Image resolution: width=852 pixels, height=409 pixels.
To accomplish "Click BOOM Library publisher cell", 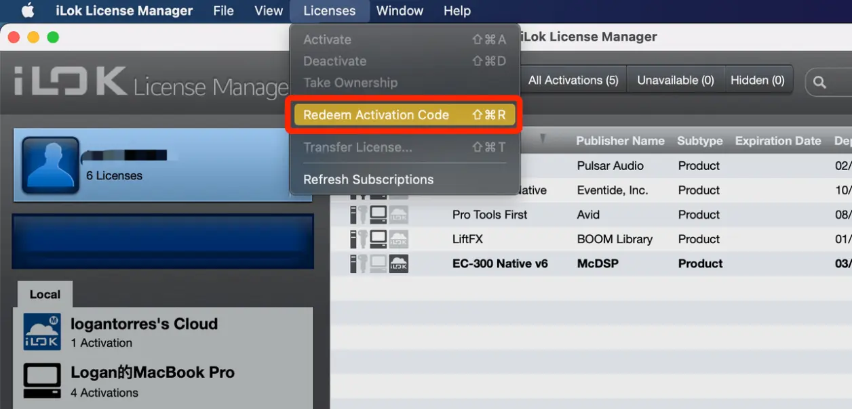I will tap(615, 239).
